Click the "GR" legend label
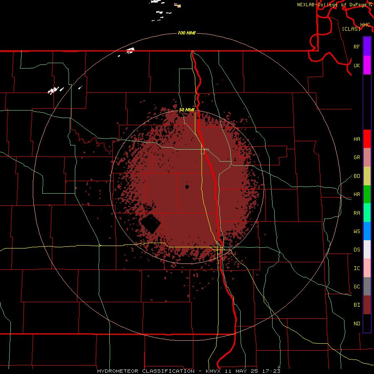The width and height of the screenshot is (374, 374). 357,157
